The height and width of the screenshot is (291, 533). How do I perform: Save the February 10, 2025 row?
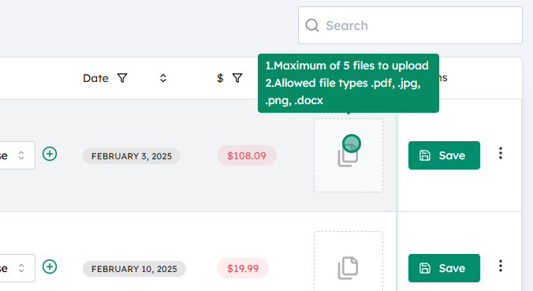444,268
